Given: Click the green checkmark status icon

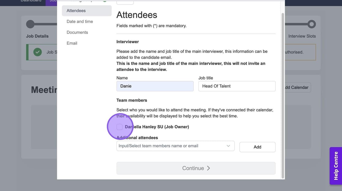Looking at the screenshot, I should pos(38,52).
